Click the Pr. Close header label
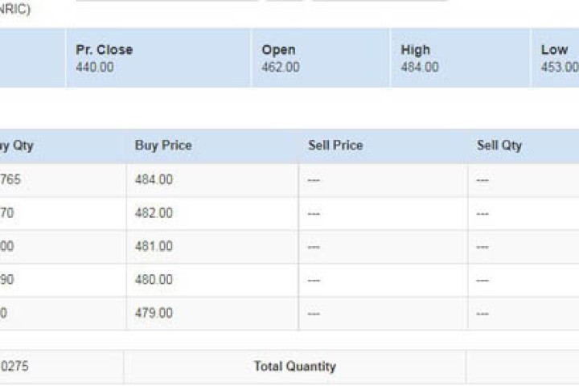579x386 pixels. (104, 50)
